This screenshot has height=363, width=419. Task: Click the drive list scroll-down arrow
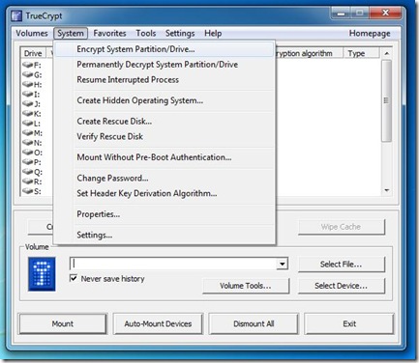tap(387, 191)
